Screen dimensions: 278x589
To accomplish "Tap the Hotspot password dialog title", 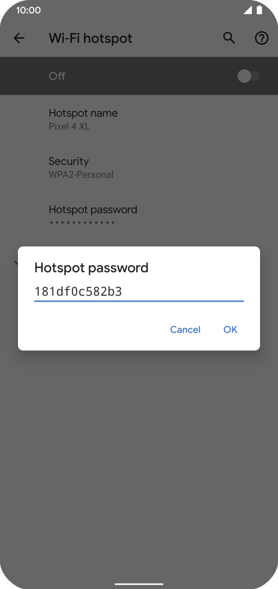I will [91, 268].
